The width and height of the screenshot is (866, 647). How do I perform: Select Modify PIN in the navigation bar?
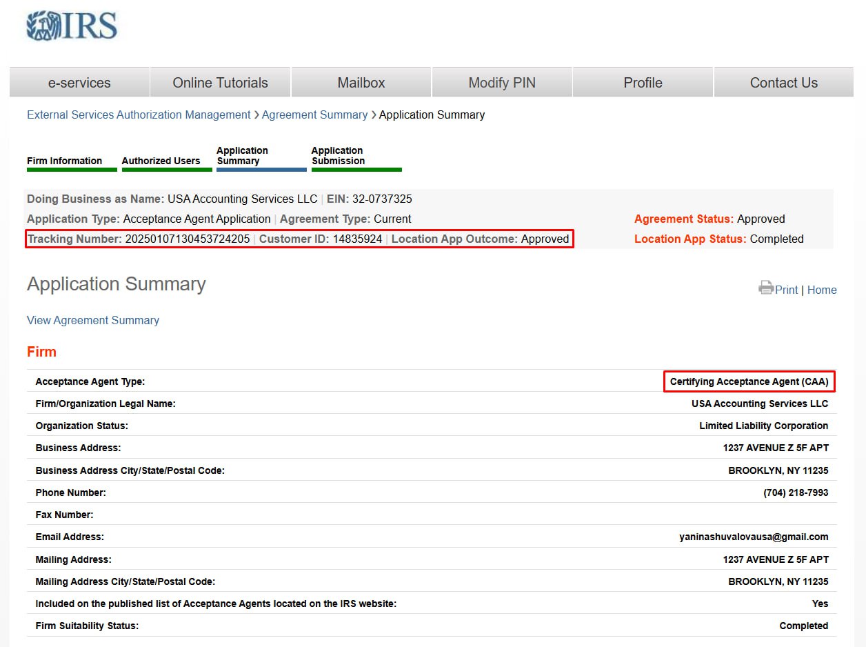(502, 83)
